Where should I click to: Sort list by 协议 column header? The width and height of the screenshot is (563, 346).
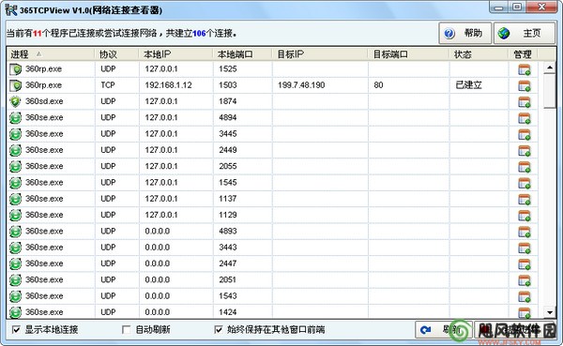pyautogui.click(x=116, y=54)
